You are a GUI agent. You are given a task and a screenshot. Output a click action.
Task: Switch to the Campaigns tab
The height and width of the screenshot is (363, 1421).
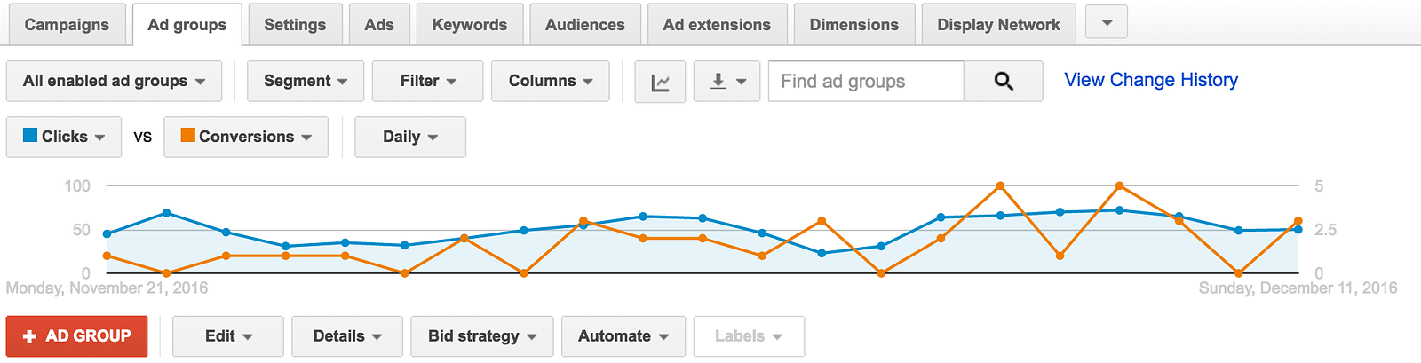pos(67,25)
